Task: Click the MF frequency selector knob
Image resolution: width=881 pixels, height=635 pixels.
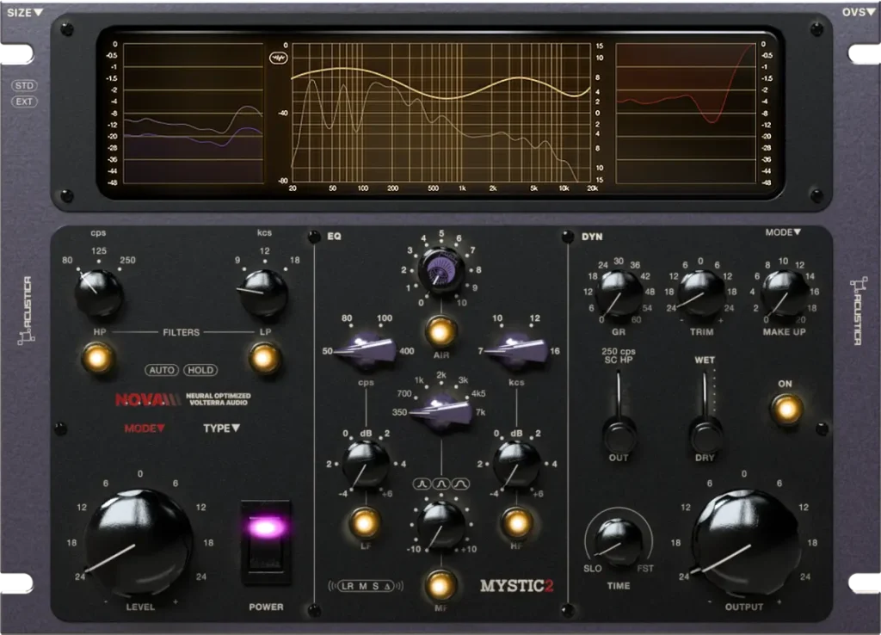Action: point(441,412)
